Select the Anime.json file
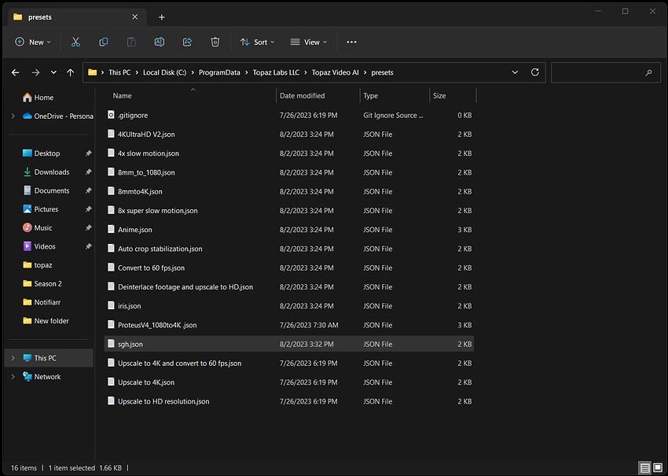Image resolution: width=668 pixels, height=476 pixels. 134,230
